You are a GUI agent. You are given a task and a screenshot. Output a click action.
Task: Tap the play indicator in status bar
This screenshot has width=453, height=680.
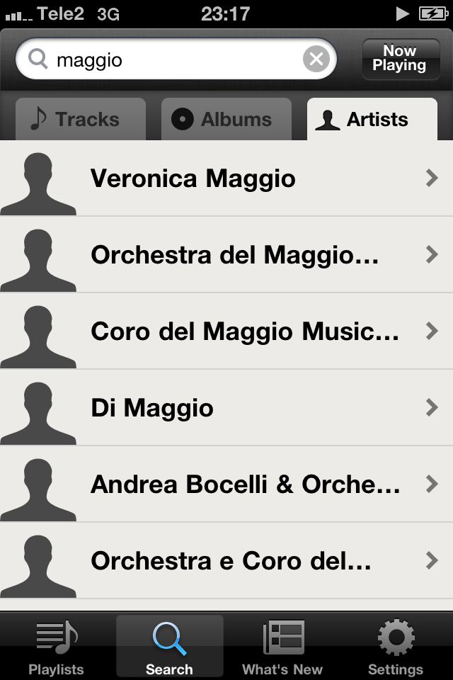point(403,13)
